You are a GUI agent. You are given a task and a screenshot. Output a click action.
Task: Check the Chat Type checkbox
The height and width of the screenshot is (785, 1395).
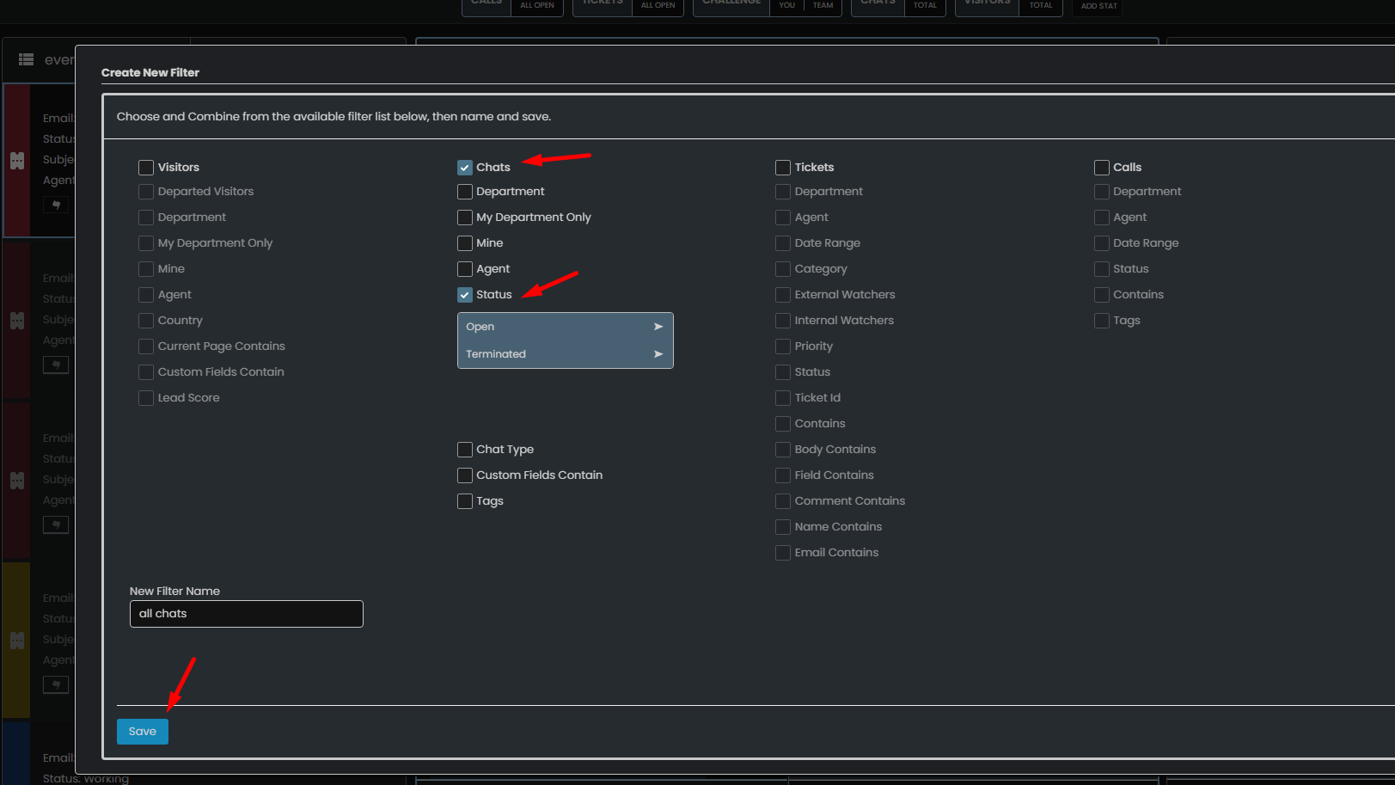[x=465, y=450]
